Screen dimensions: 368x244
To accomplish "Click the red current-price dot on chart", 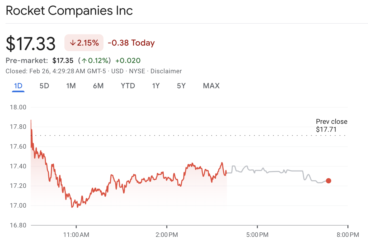I will (x=328, y=181).
